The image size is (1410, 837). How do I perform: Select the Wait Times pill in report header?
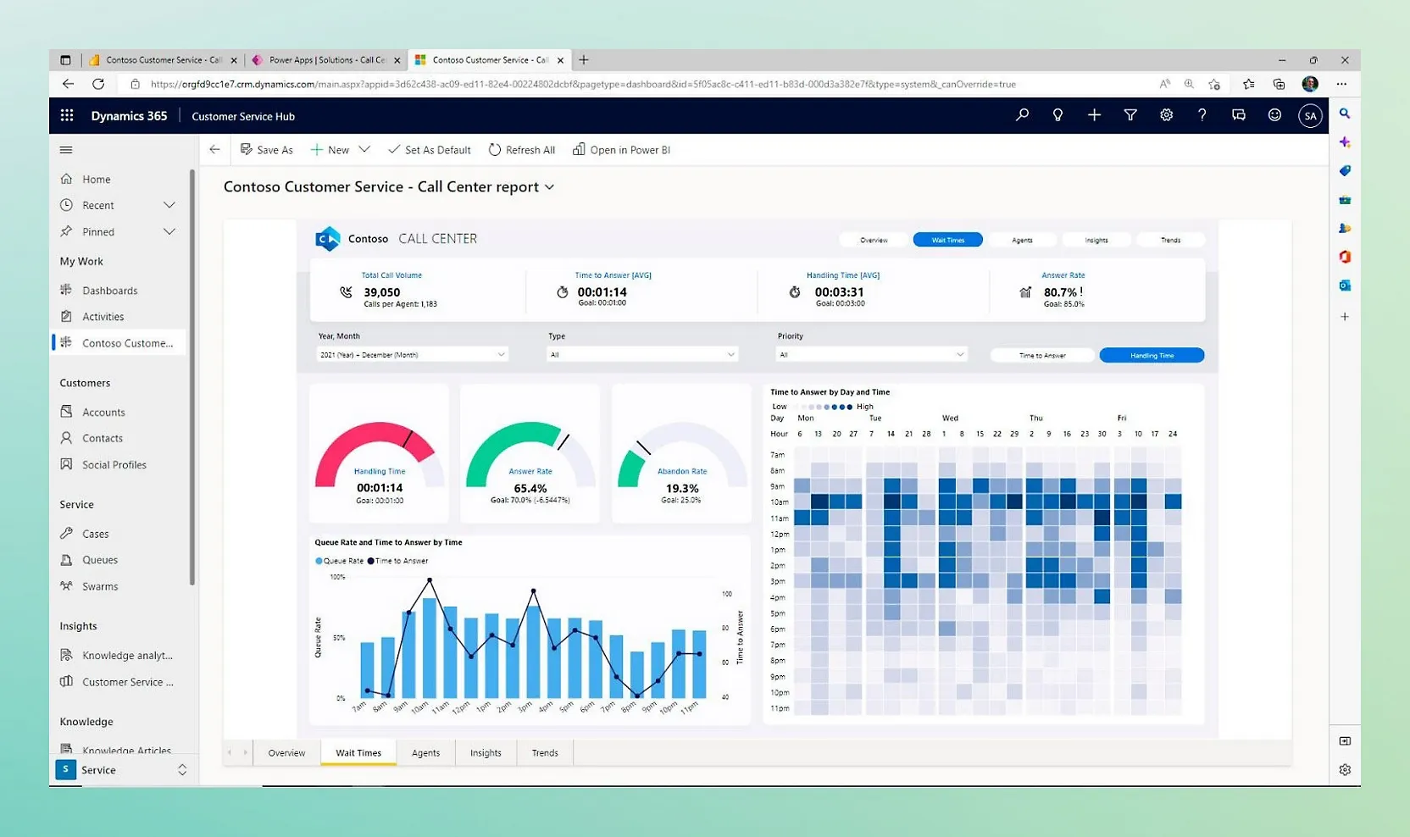[947, 241]
